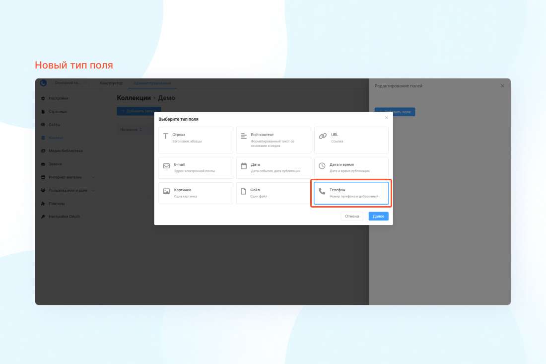Choose the Файл document icon
Viewport: 546px width, 364px height.
244,191
